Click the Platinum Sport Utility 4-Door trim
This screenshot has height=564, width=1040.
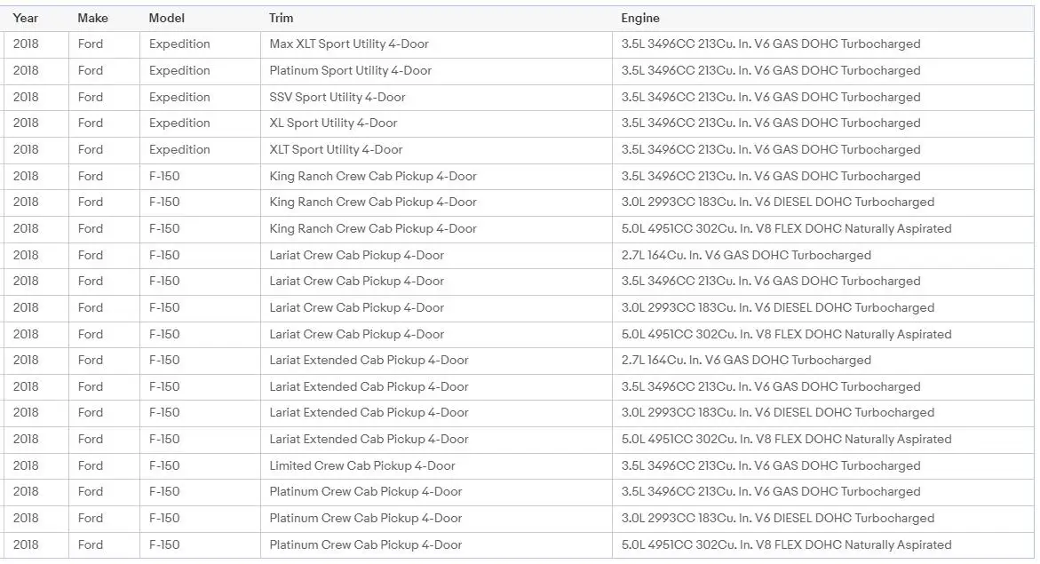click(350, 71)
